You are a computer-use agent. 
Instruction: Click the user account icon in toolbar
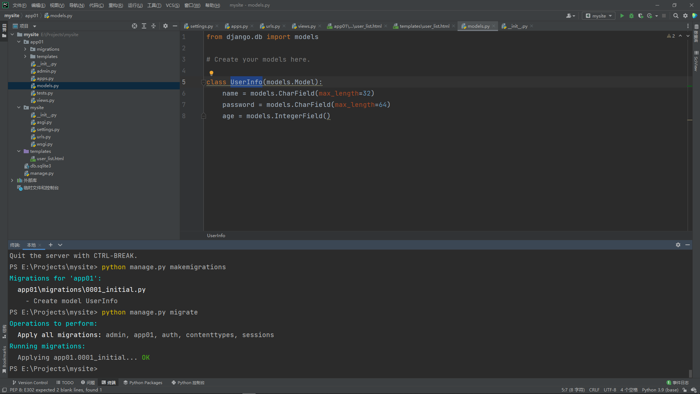(570, 16)
